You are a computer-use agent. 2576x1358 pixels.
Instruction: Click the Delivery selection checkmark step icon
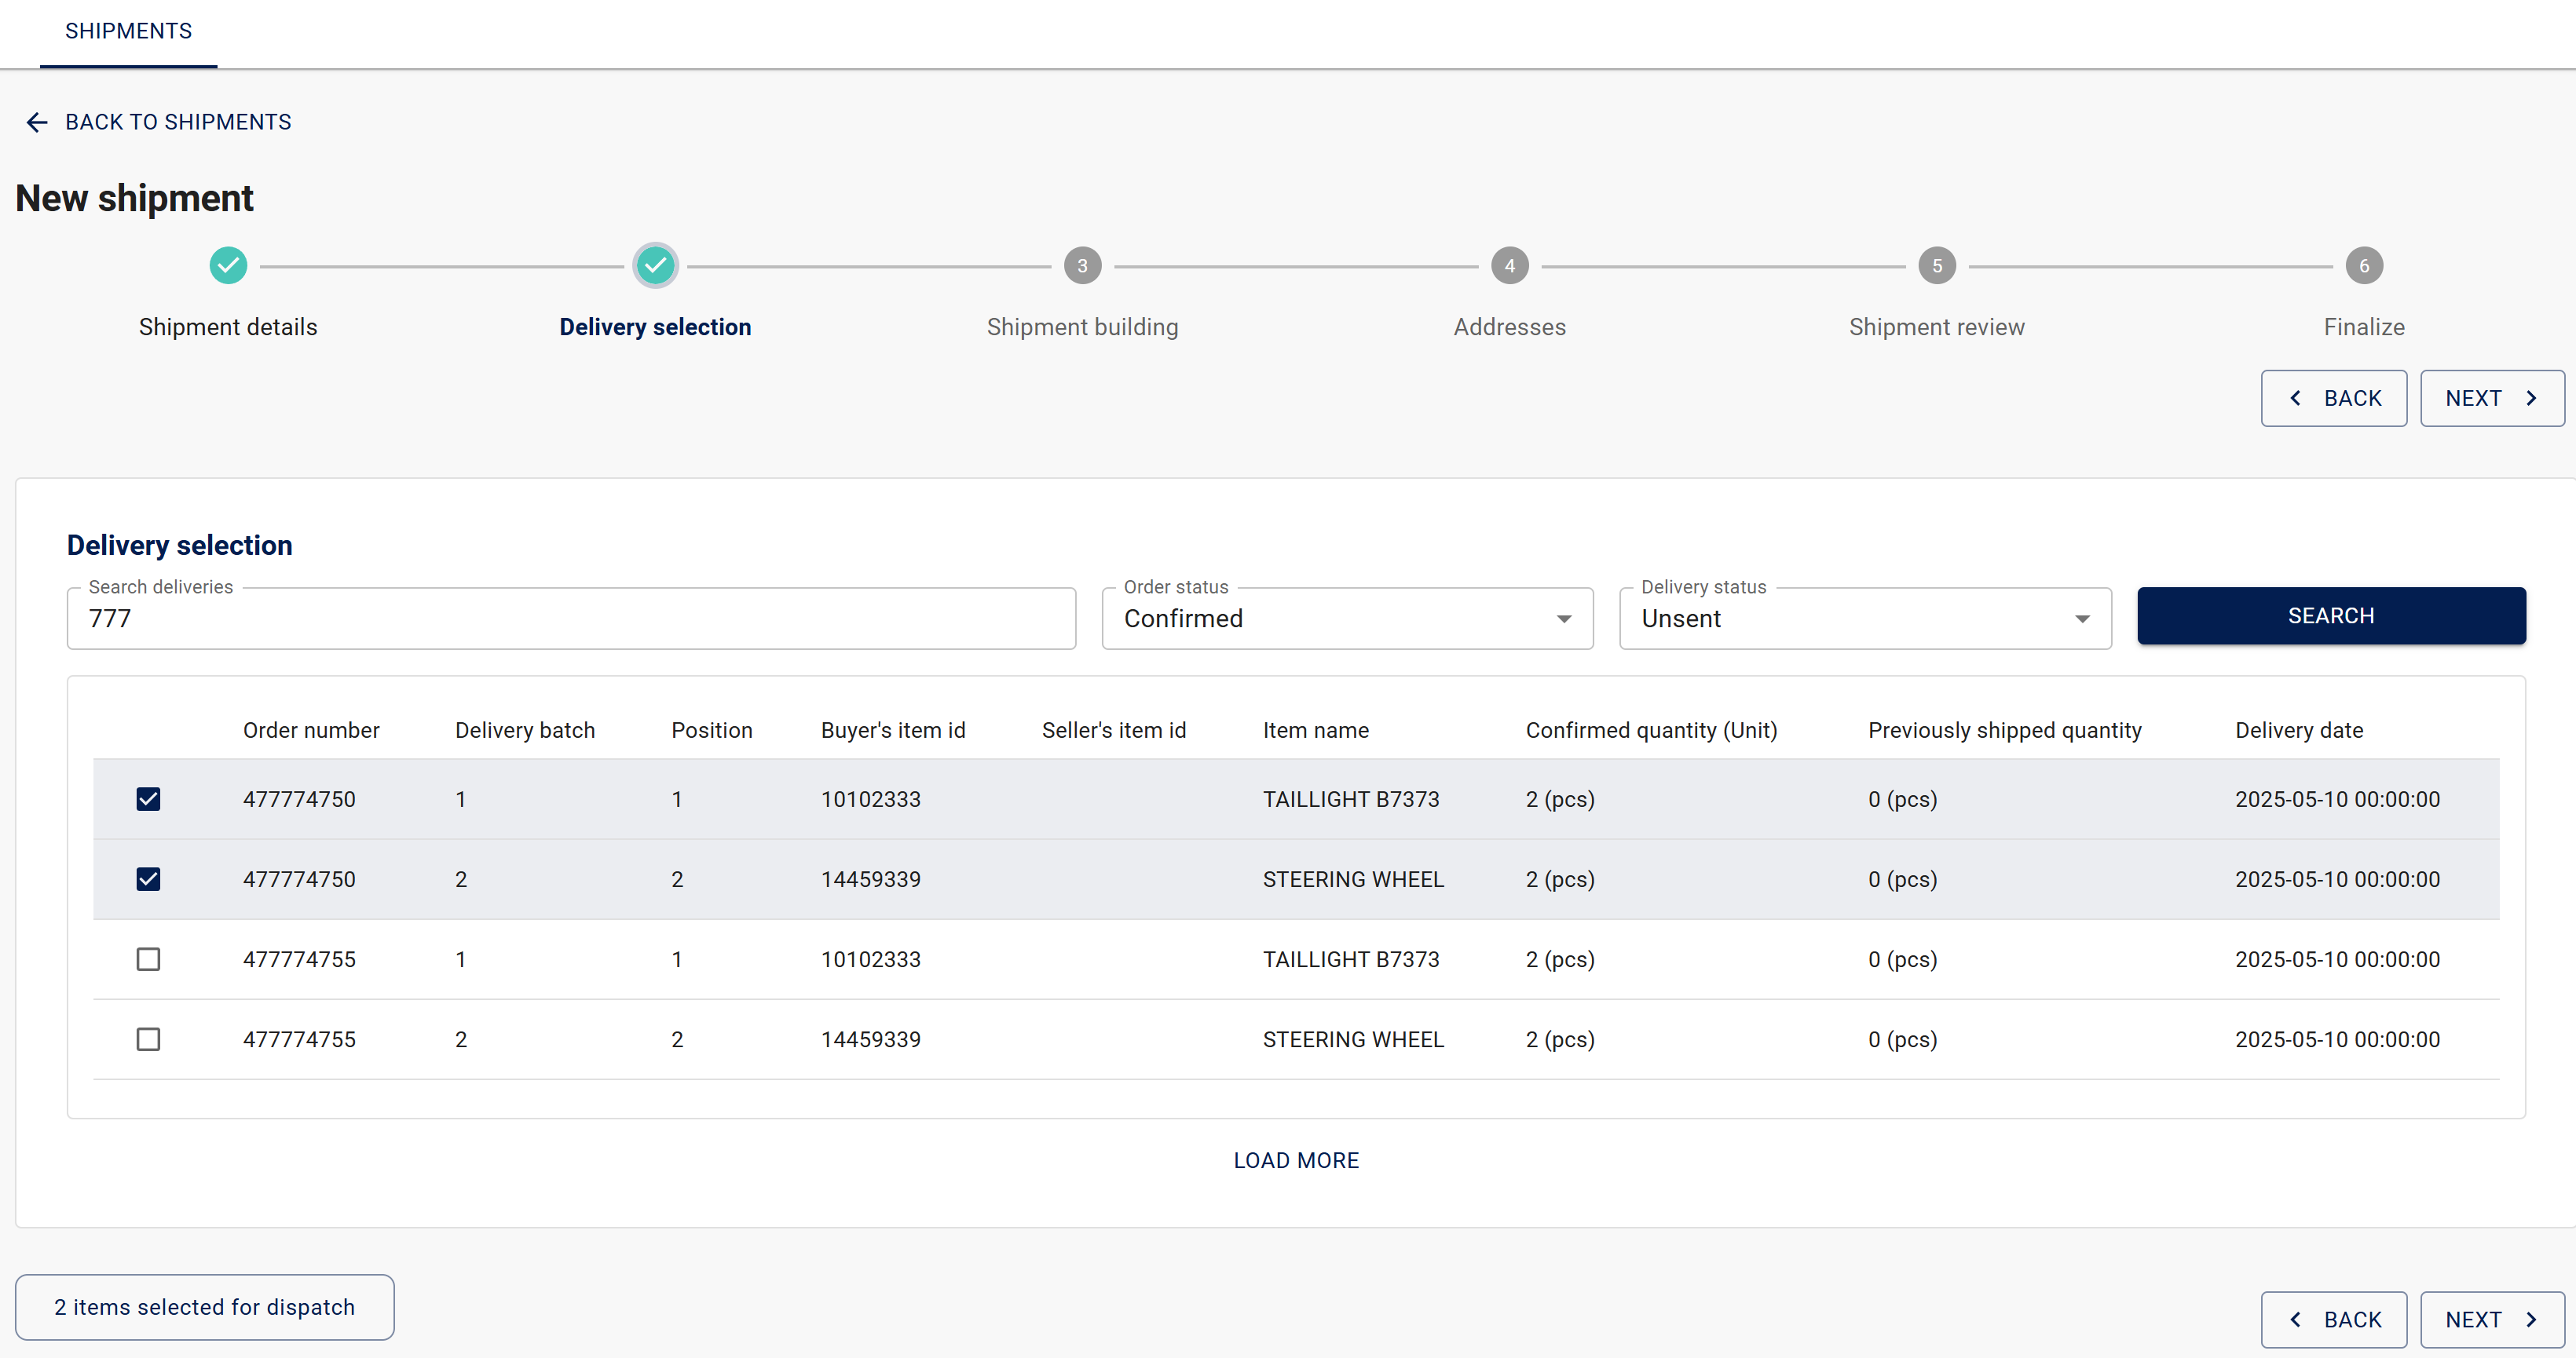[655, 266]
